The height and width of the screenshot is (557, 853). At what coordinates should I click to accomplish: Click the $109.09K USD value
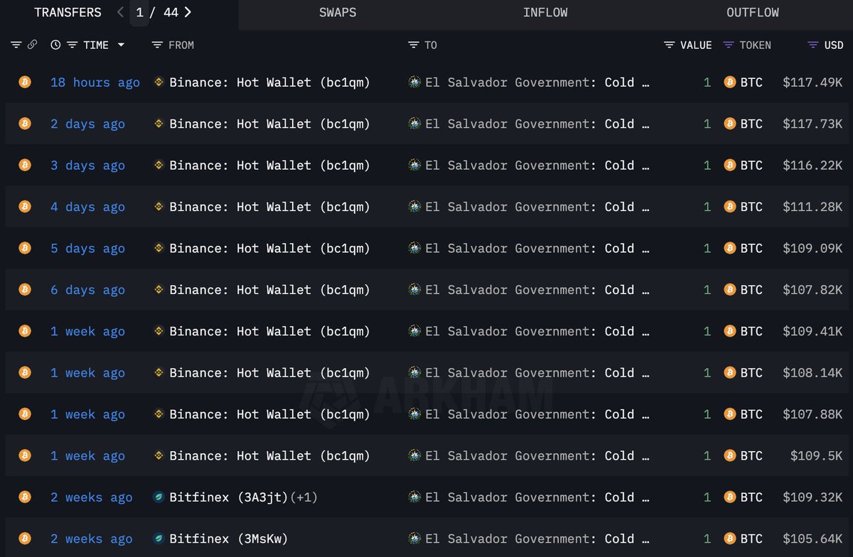(812, 248)
